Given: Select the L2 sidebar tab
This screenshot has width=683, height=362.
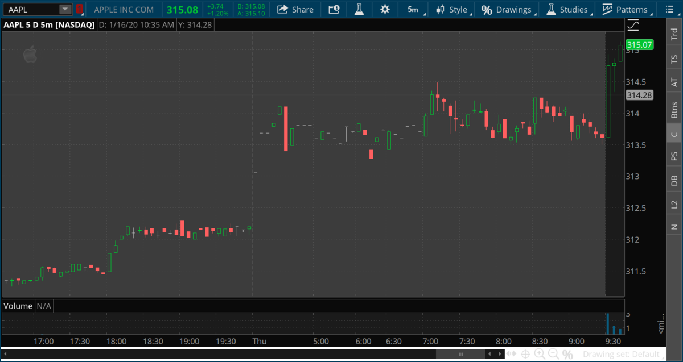Looking at the screenshot, I should (x=674, y=204).
